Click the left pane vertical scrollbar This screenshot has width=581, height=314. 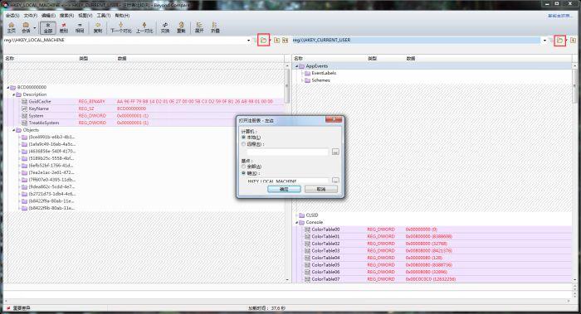pyautogui.click(x=287, y=172)
